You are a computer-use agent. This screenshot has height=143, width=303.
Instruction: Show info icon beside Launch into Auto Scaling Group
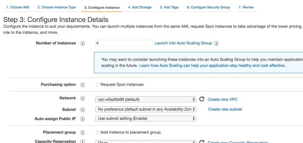[216, 43]
